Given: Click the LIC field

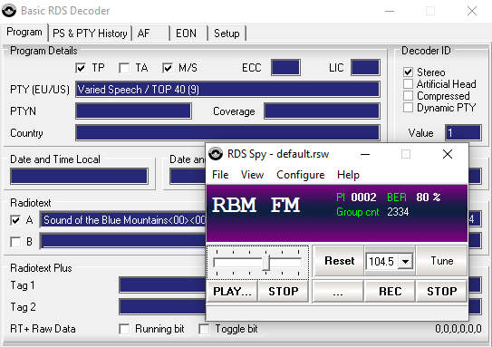Looking at the screenshot, I should (365, 67).
